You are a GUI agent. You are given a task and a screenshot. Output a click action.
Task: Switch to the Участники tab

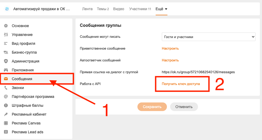tap(140, 9)
